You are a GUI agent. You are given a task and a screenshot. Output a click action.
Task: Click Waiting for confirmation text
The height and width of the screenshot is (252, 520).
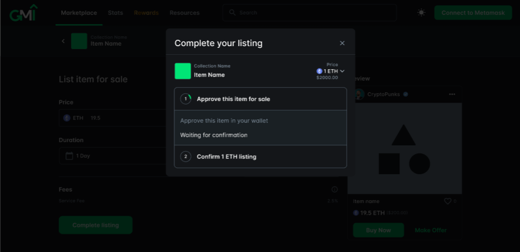(x=214, y=135)
